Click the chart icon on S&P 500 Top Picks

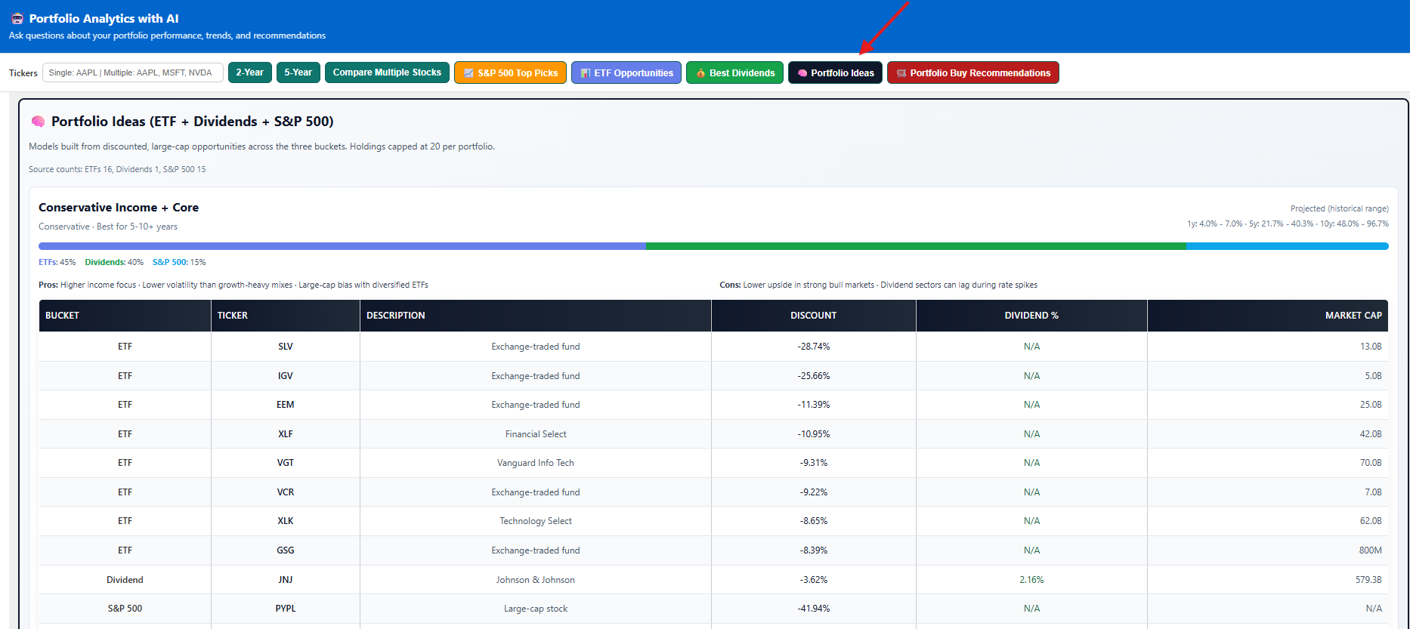[468, 73]
